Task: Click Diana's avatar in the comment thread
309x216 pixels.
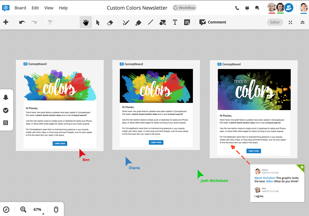Action: point(257,172)
